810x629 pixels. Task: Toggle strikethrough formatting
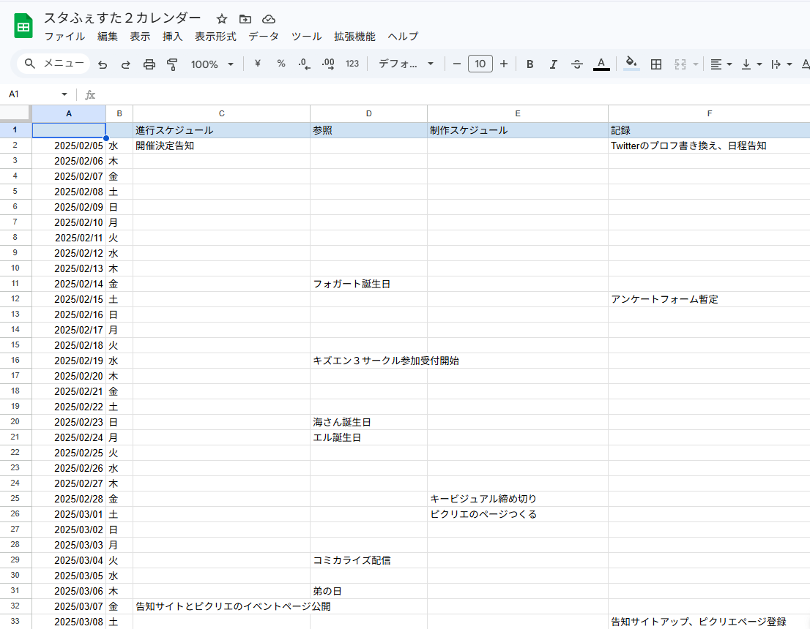[577, 64]
